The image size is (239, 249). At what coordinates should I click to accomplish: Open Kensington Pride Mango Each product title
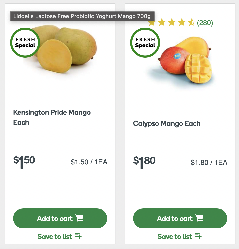[x=52, y=117]
